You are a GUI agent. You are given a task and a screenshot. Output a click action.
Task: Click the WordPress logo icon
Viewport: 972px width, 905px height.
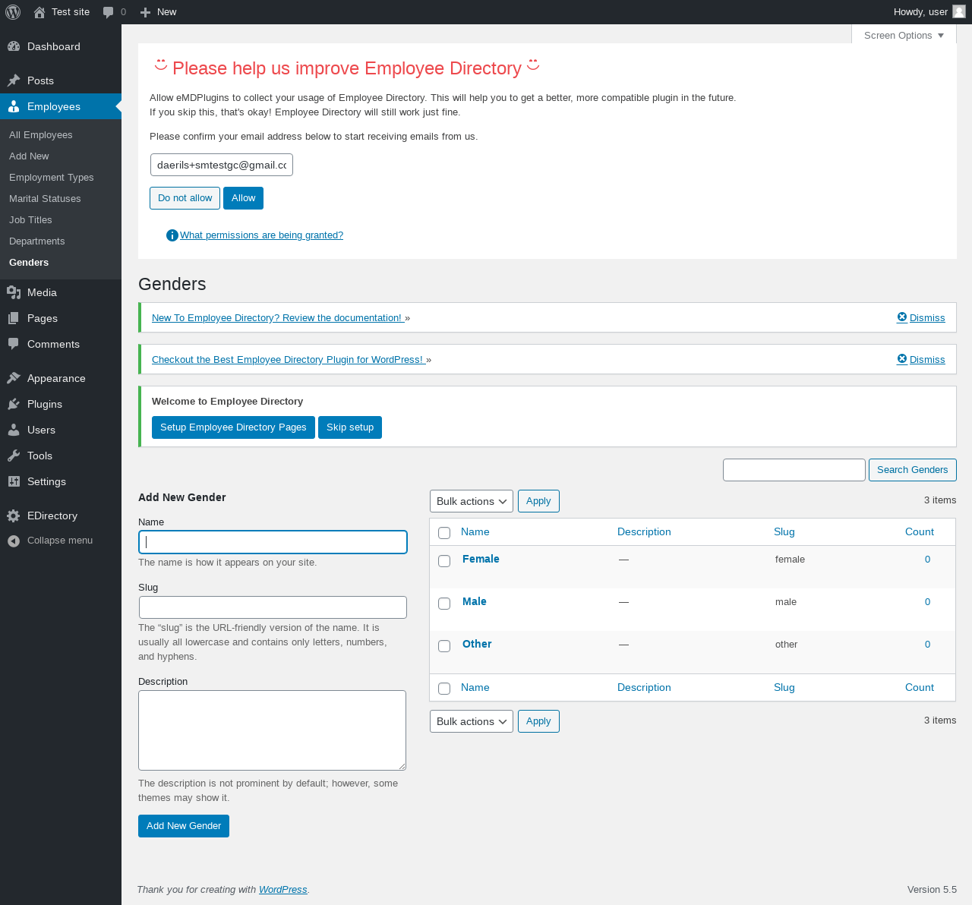click(x=13, y=12)
